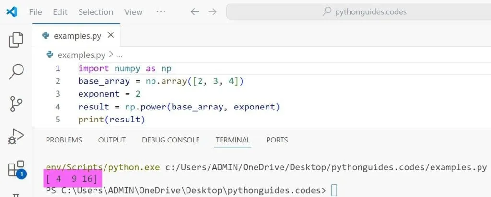Image resolution: width=491 pixels, height=197 pixels.
Task: Open the Extensions view with badge
Action: (x=16, y=169)
